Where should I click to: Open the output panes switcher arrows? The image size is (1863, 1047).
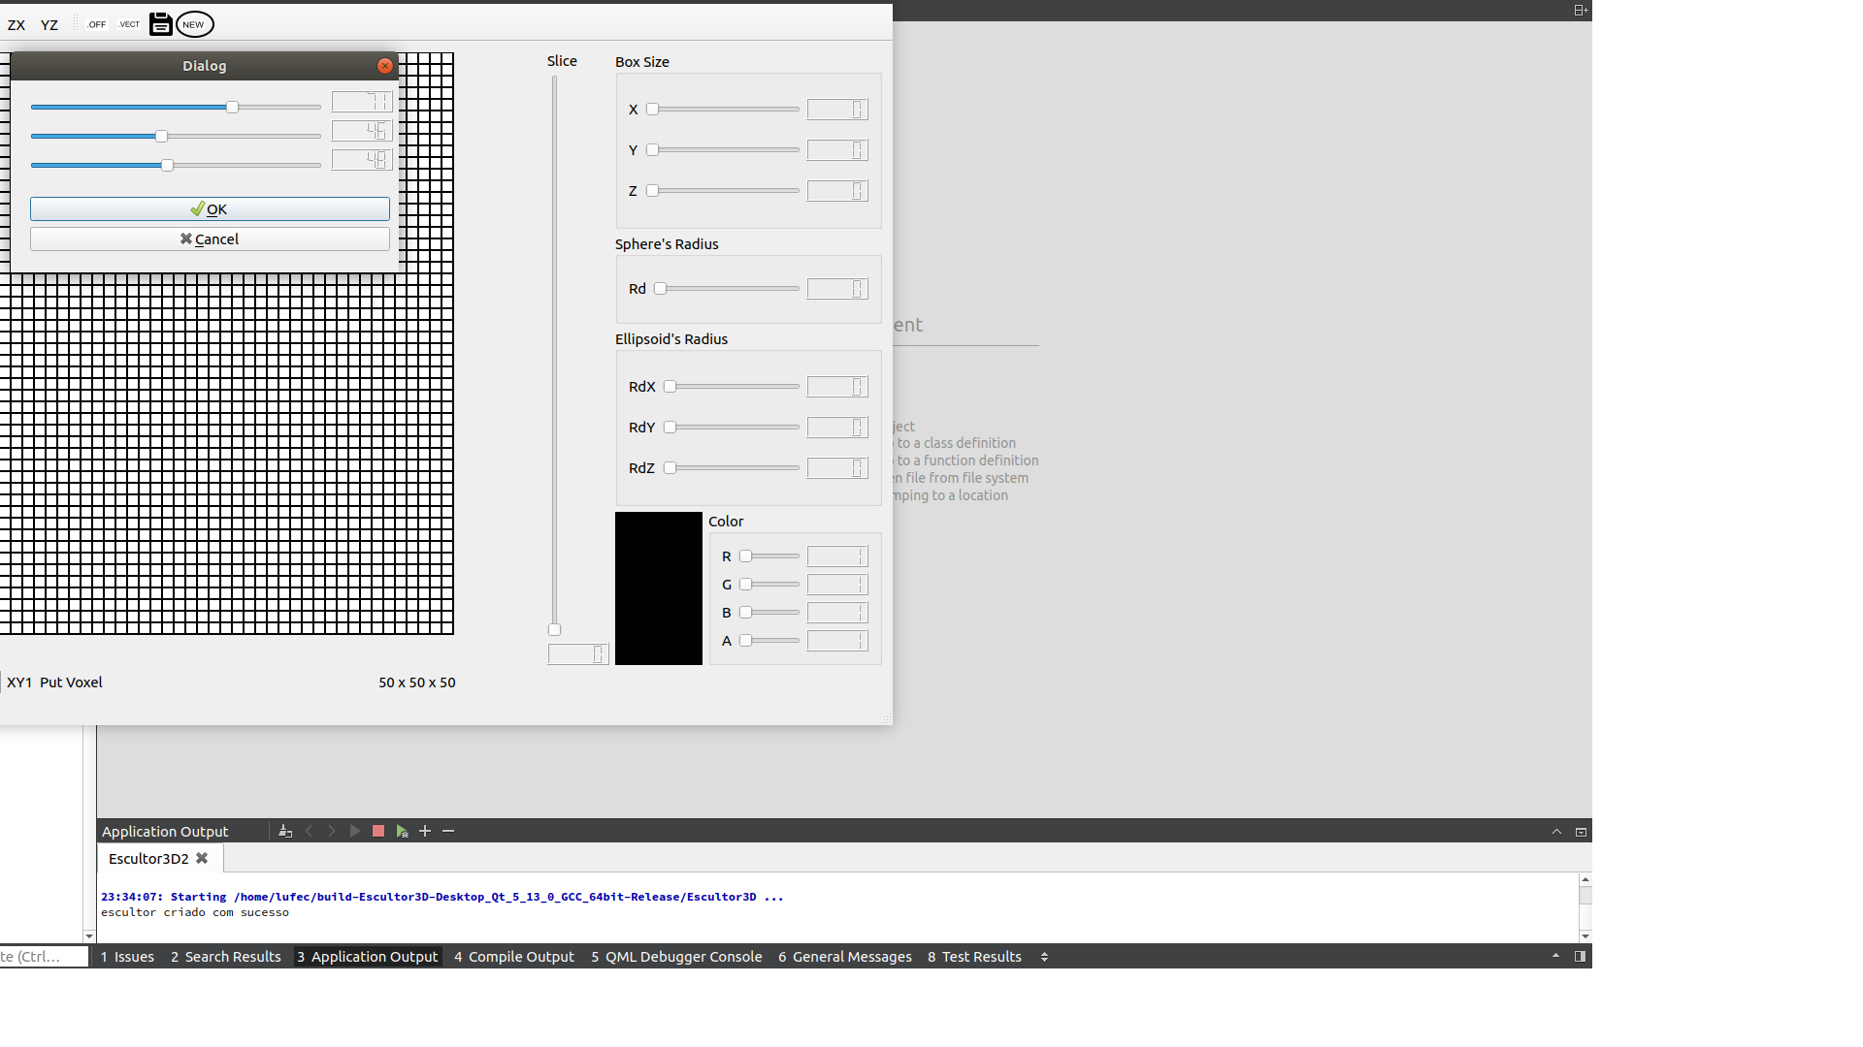click(x=1044, y=956)
